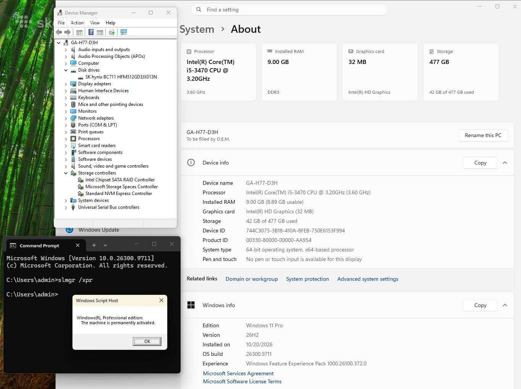This screenshot has height=389, width=521.
Task: Click Show/Hide Console Tree toolbar icon
Action: coord(79,32)
